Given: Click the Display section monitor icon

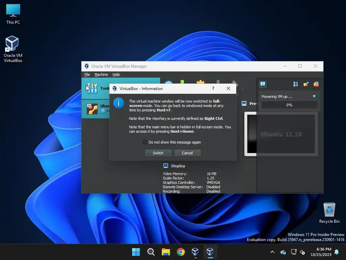Looking at the screenshot, I should [166, 166].
